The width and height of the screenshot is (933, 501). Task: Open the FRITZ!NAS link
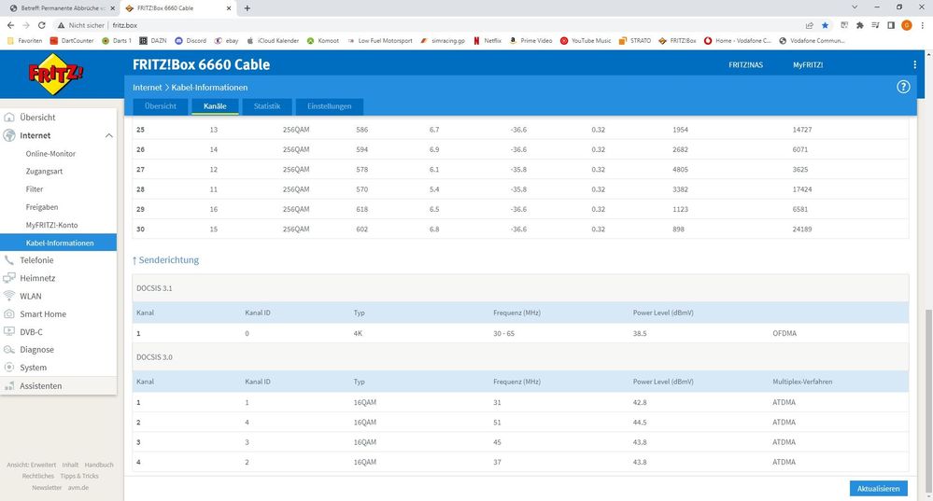(x=745, y=64)
